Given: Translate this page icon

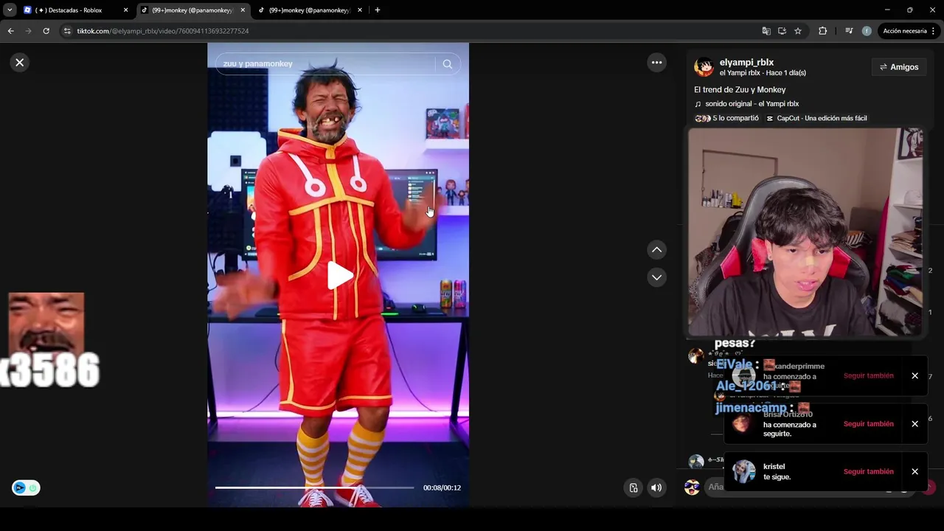Looking at the screenshot, I should click(x=766, y=31).
